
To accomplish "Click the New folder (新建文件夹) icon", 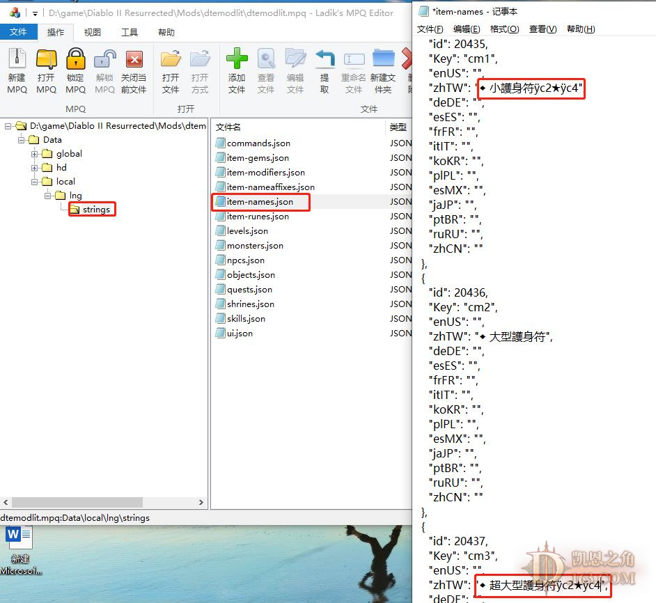I will [x=383, y=58].
